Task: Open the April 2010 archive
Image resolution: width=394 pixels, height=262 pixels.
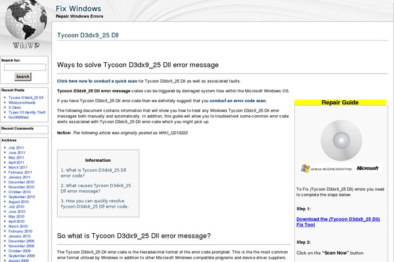Action: [16, 221]
